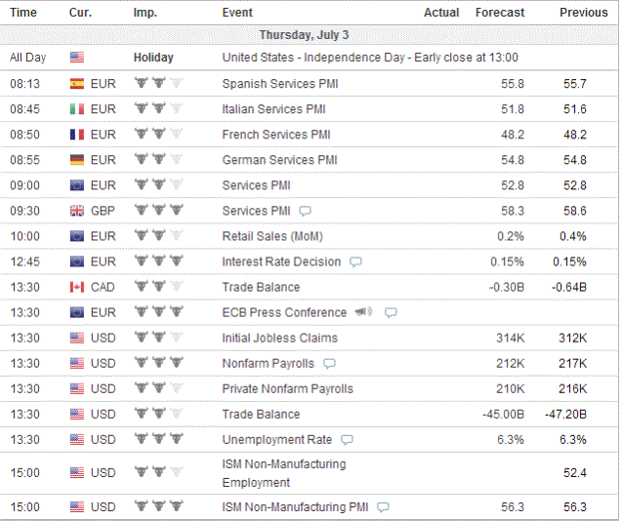Screen dimensions: 621x521
Task: Open the comment bubble next to ECB Press Conference
Action: tap(391, 313)
